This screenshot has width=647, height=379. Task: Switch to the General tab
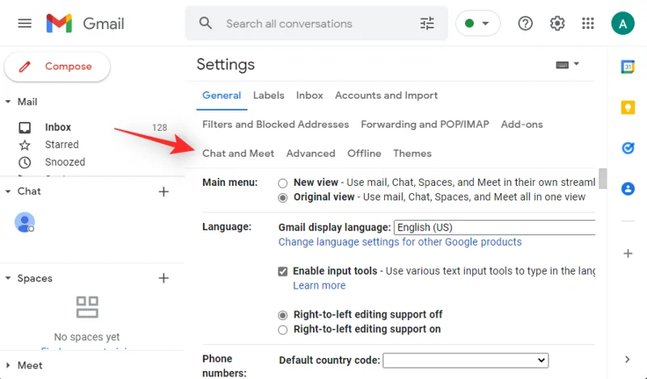tap(222, 95)
